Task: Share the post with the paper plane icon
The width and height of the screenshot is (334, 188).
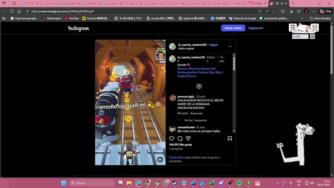Action: point(188,138)
